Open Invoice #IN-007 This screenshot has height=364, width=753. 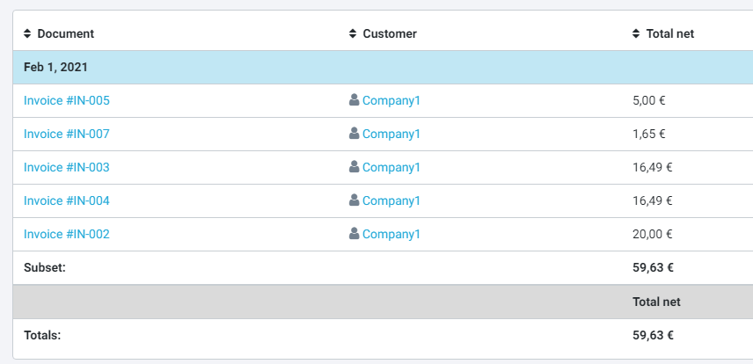pos(67,135)
